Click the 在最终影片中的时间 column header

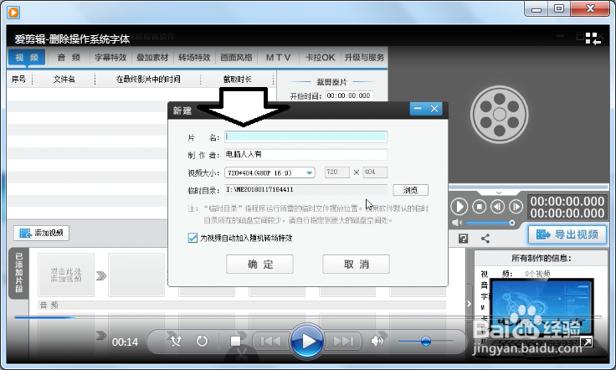tap(148, 80)
